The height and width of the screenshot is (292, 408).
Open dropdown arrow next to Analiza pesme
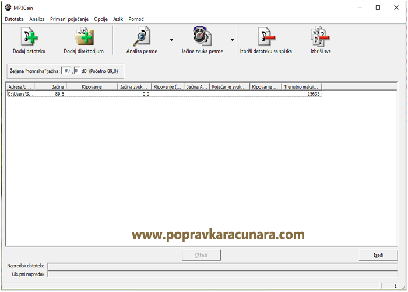click(x=171, y=40)
